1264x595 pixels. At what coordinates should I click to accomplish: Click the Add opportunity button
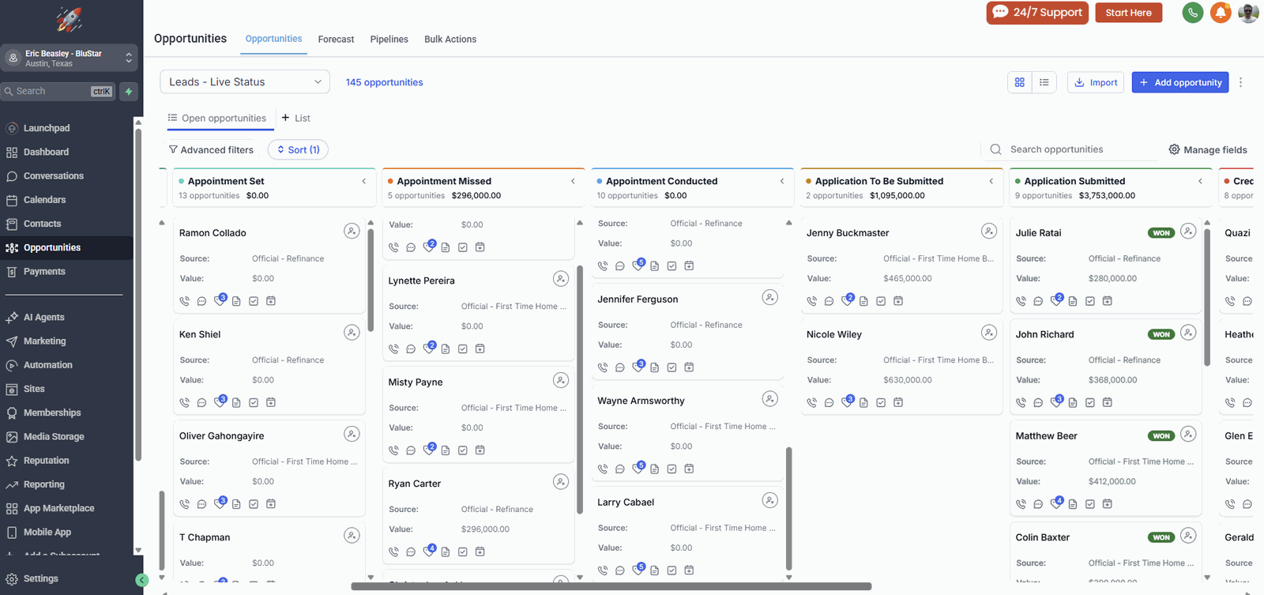[1180, 82]
